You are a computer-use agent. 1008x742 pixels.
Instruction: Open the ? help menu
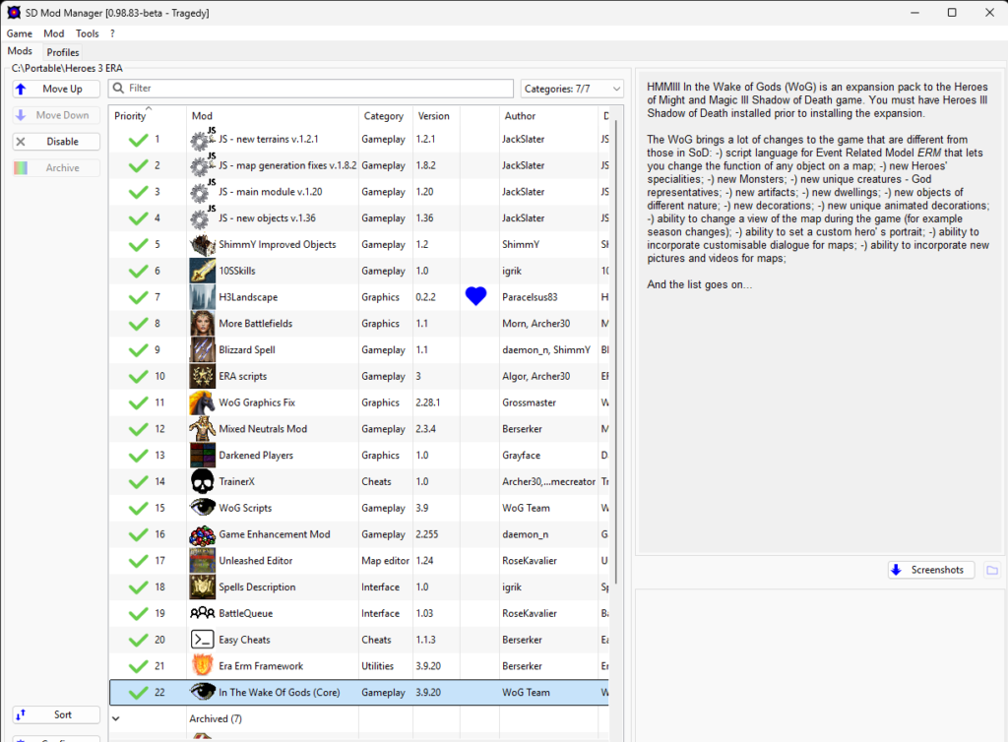point(112,33)
